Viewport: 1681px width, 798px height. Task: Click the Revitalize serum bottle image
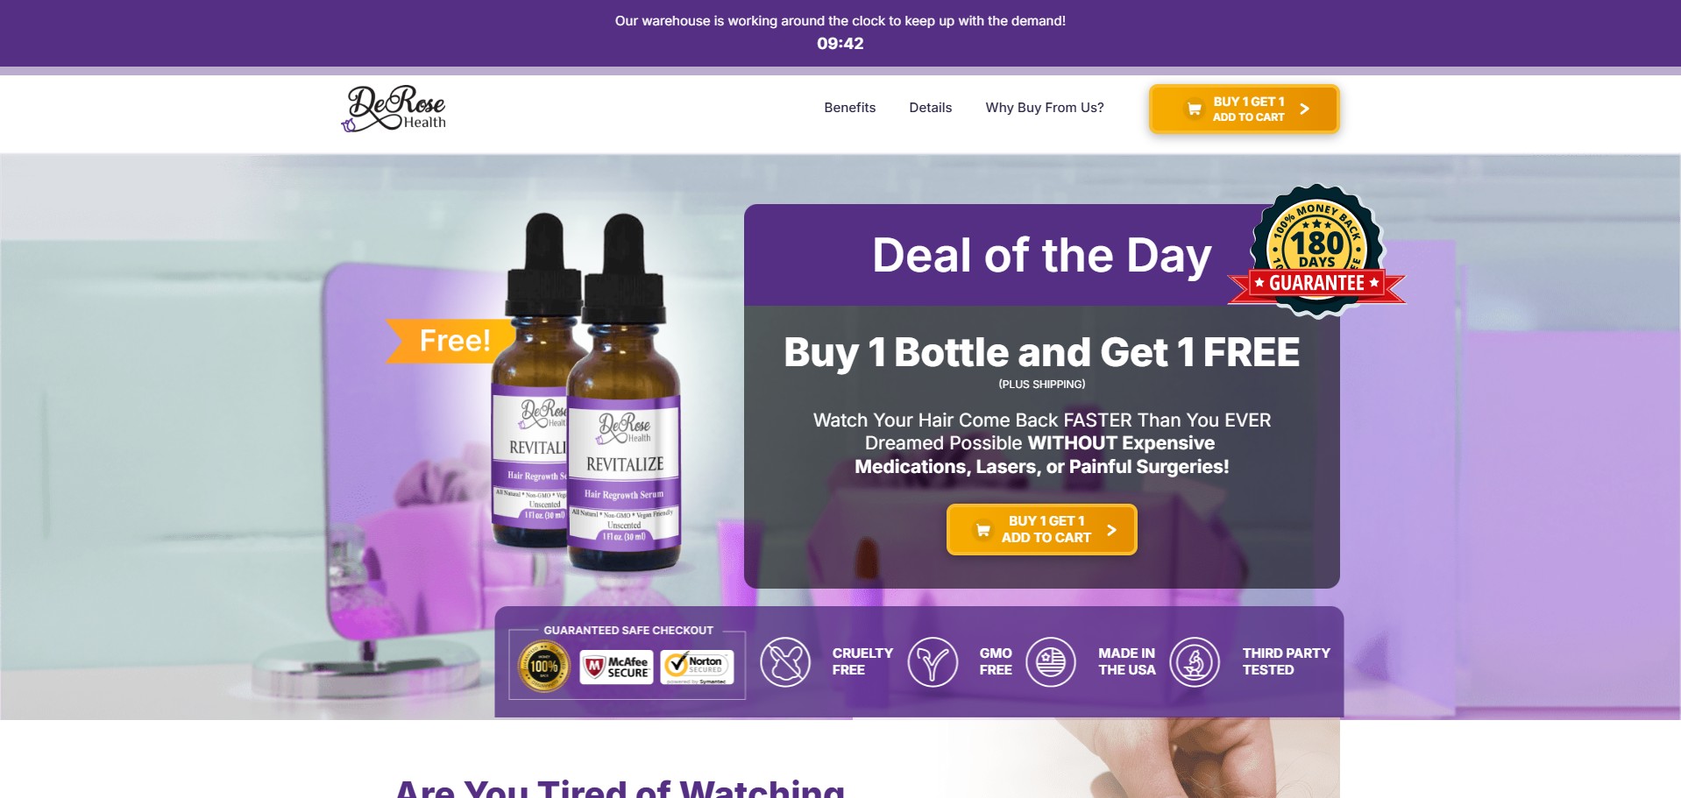coord(585,392)
